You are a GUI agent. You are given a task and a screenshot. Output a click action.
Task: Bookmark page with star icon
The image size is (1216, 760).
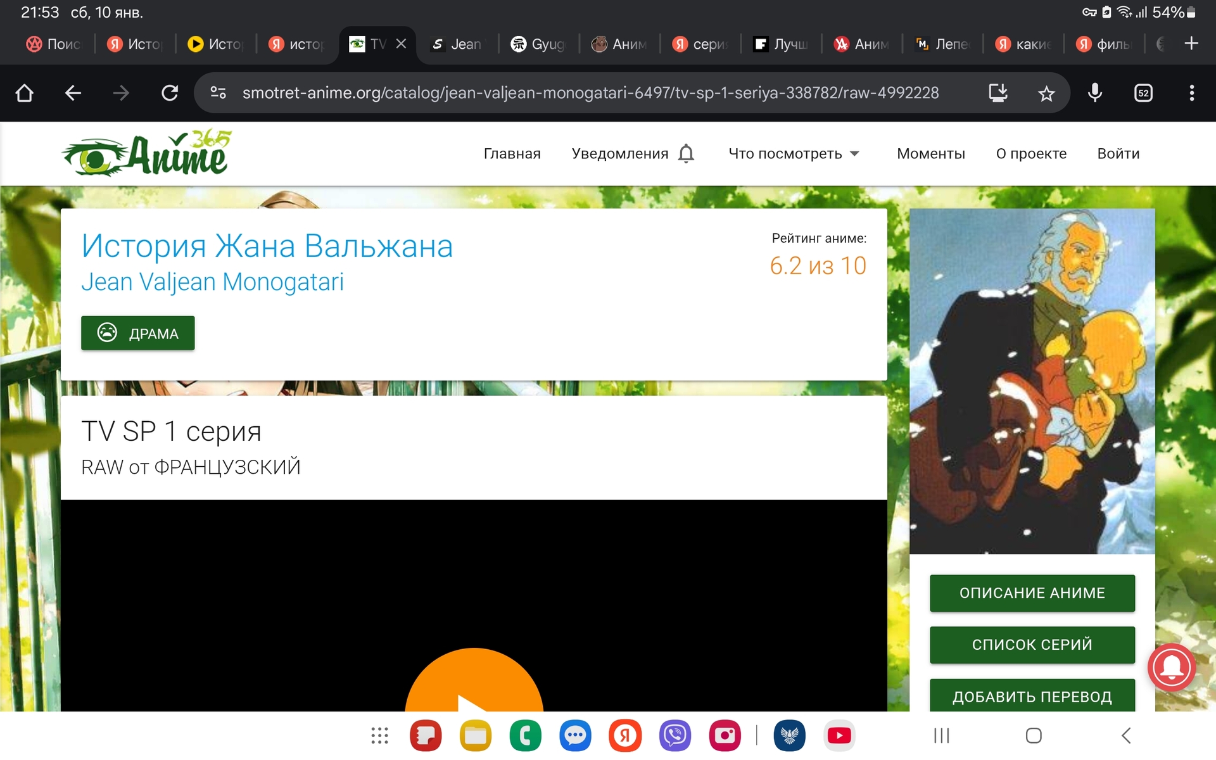(x=1046, y=94)
